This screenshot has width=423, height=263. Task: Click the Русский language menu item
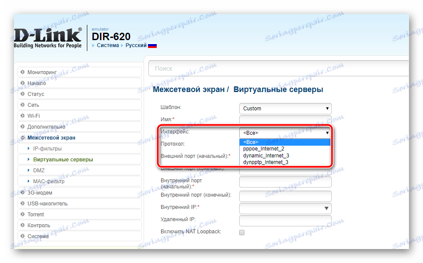[x=136, y=45]
